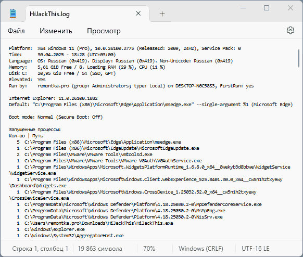Close the Notepad window
Image resolution: width=303 pixels, height=257 pixels.
[291, 8]
